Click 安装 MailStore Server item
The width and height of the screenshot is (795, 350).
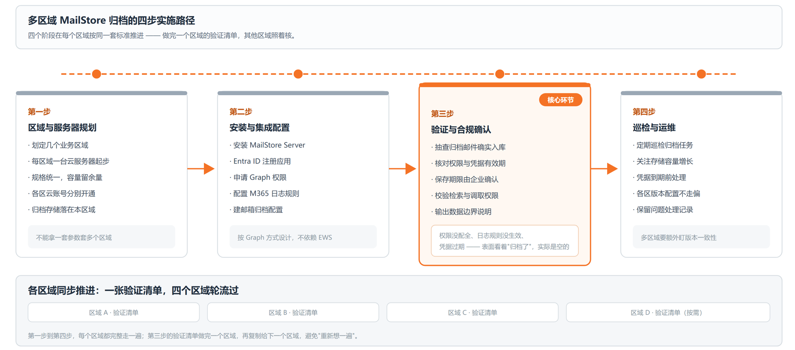tap(268, 145)
